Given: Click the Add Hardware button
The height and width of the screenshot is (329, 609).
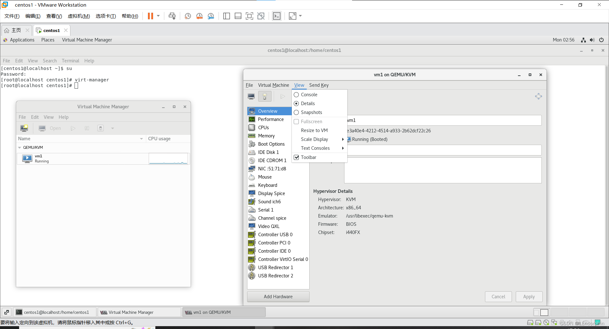Looking at the screenshot, I should pos(278,297).
